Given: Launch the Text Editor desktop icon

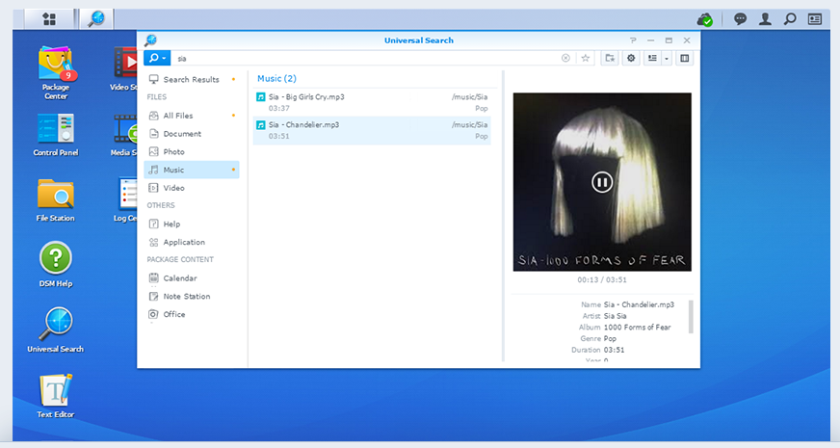Looking at the screenshot, I should click(x=56, y=397).
